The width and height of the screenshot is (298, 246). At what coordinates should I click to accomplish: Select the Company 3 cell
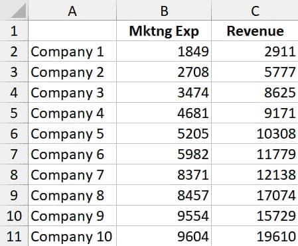coord(72,92)
